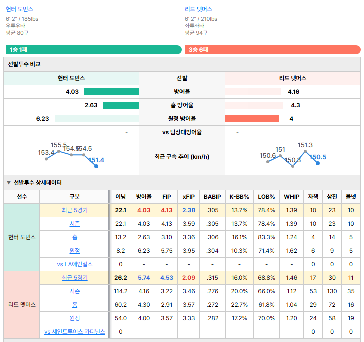Click blue 5.74 방어율 value
This screenshot has width=364, height=342.
pyautogui.click(x=144, y=278)
